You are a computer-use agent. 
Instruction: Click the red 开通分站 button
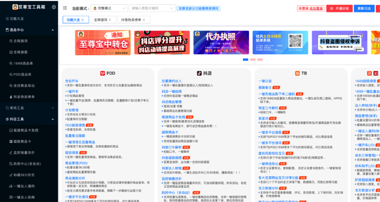(x=339, y=9)
